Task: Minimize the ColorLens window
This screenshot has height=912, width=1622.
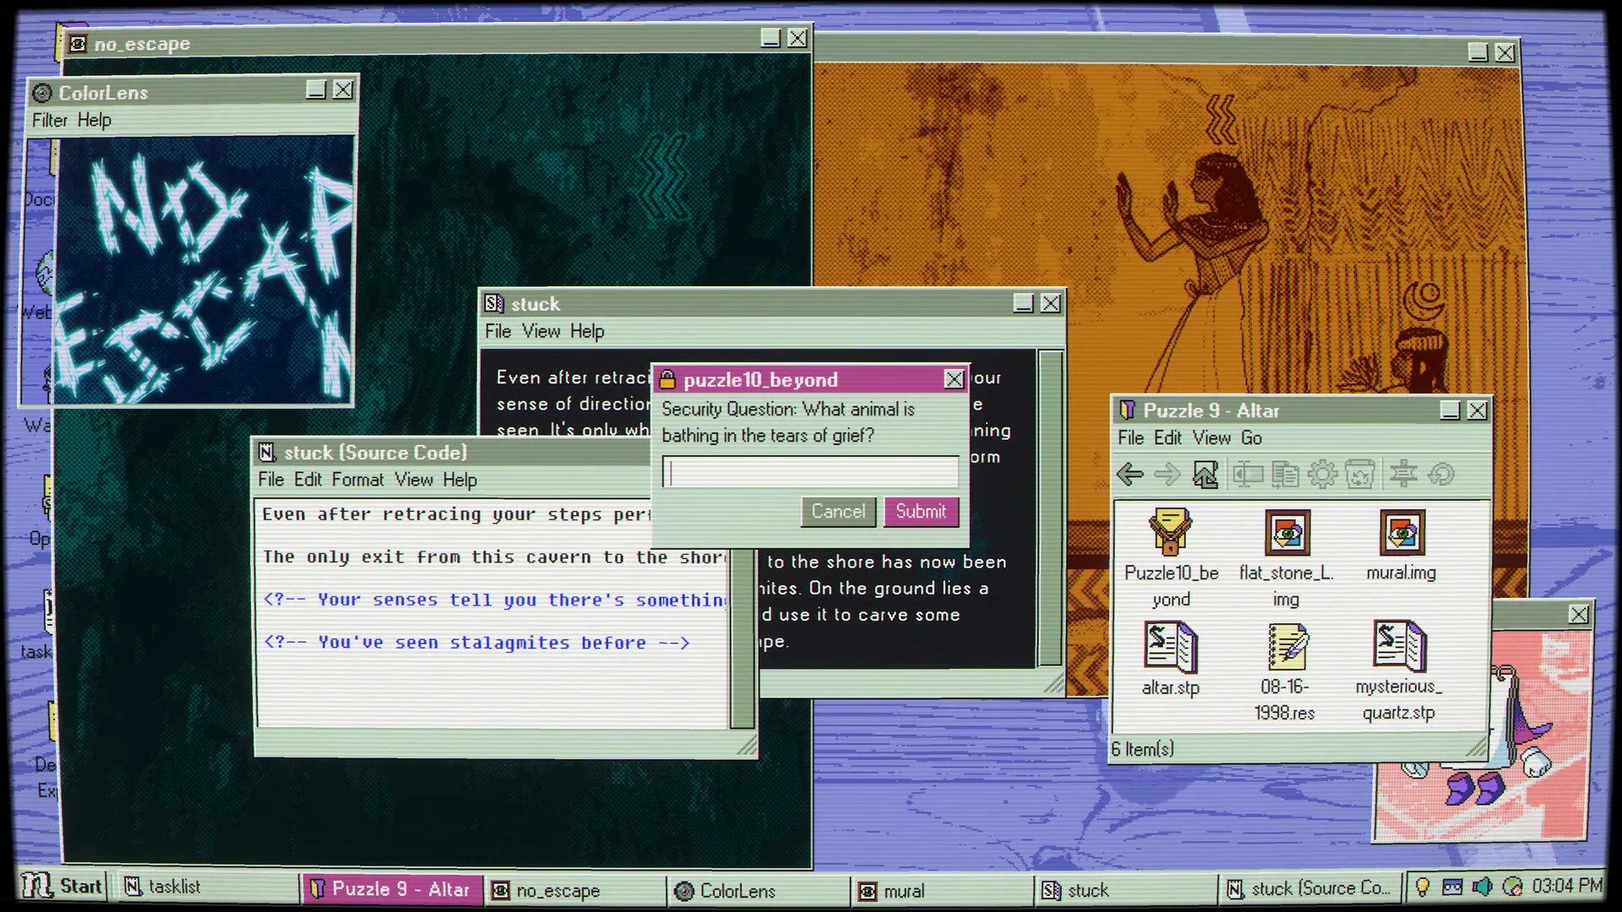Action: [x=316, y=90]
